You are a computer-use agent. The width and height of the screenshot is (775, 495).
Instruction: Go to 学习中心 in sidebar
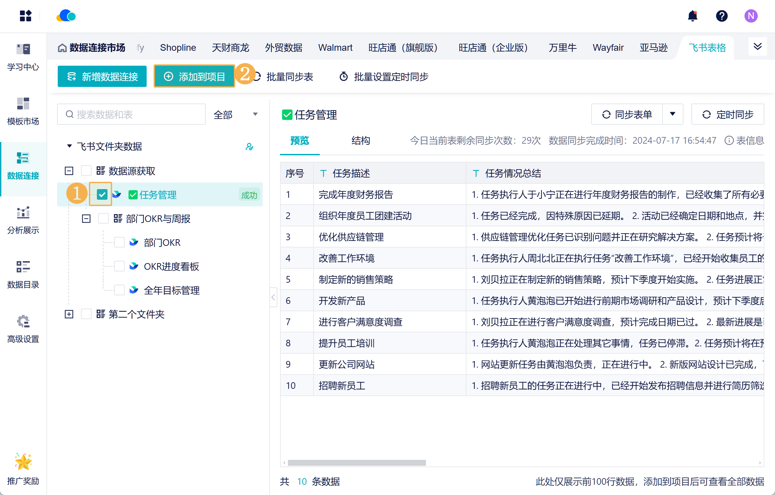click(x=23, y=57)
